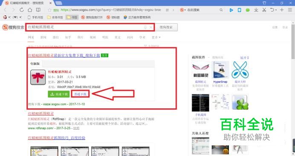Click the blue phone icon in toolbar
This screenshot has height=156, width=295.
[x=239, y=10]
